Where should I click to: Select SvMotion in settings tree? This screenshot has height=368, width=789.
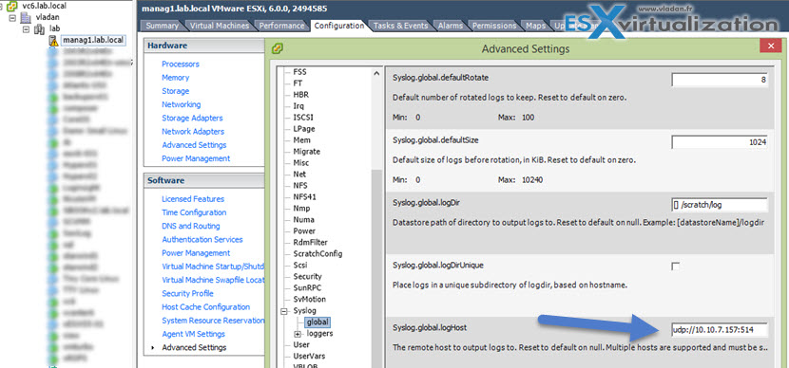point(309,299)
